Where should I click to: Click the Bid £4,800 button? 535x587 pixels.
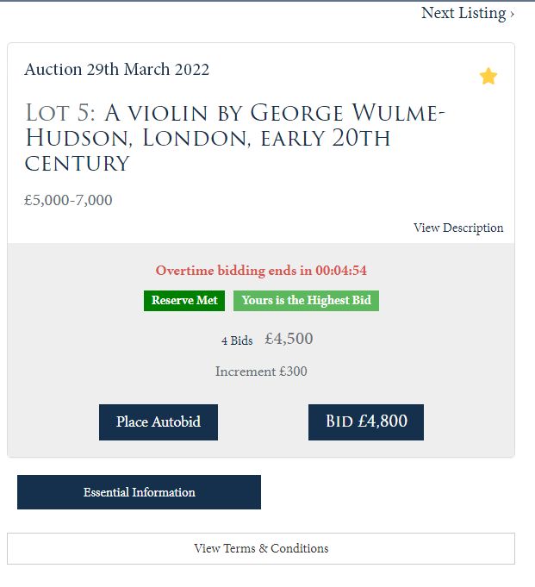tap(366, 422)
